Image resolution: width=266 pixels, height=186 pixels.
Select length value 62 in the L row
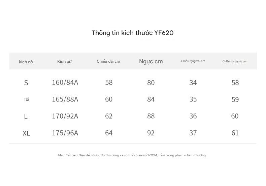tap(109, 116)
